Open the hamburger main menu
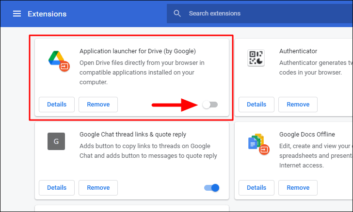Image resolution: width=353 pixels, height=212 pixels. click(x=17, y=14)
